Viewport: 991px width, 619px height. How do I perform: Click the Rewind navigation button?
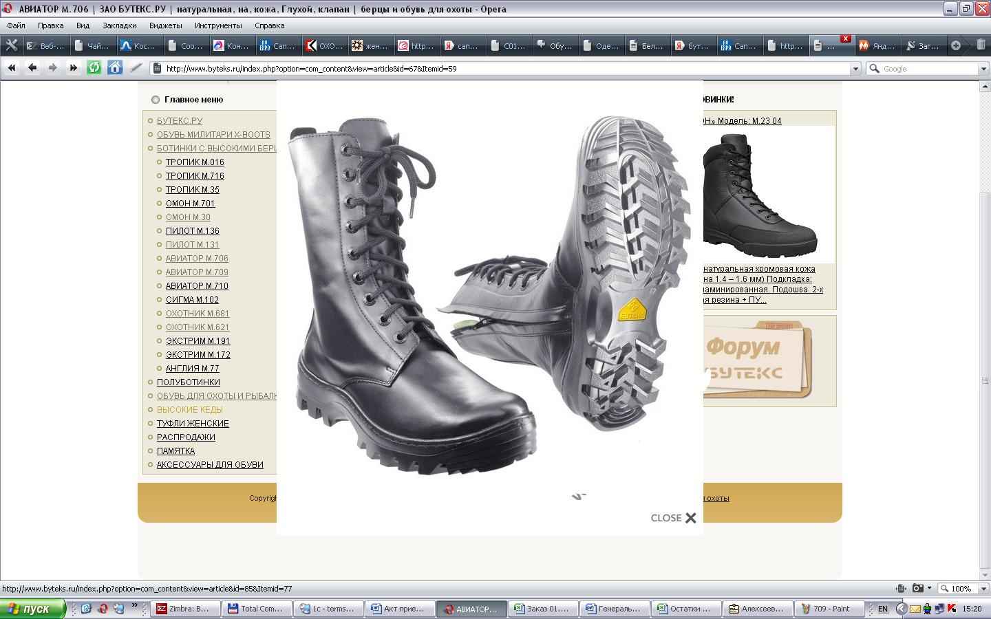(11, 67)
